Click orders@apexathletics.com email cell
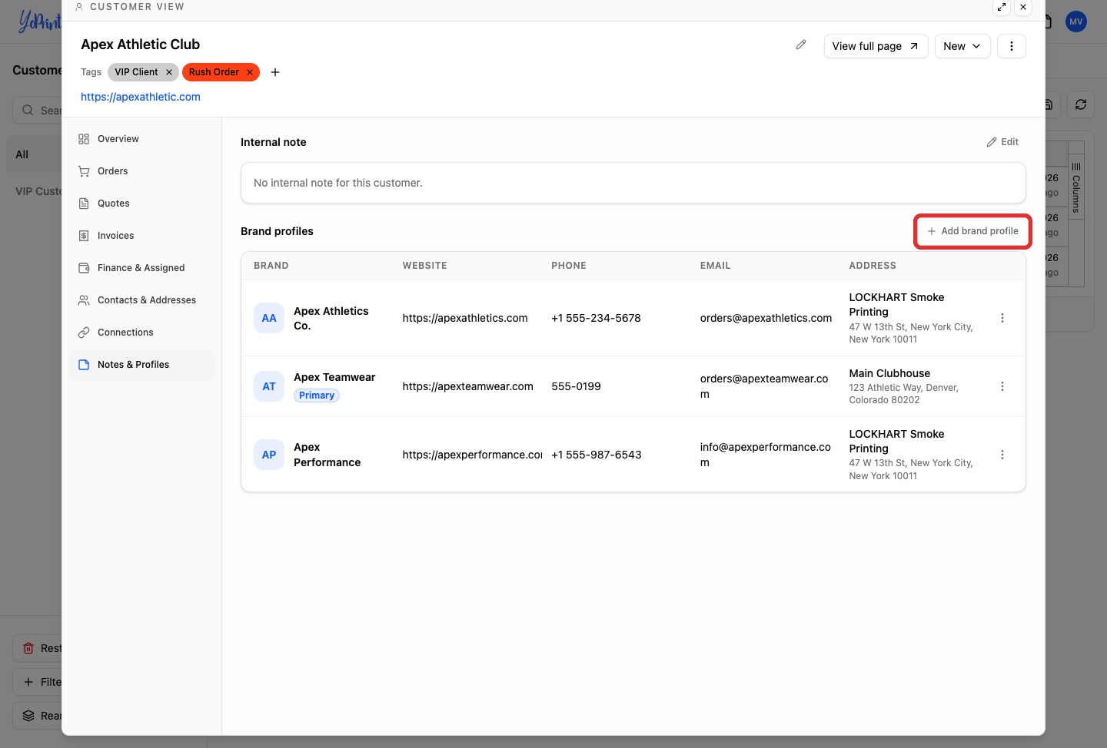 (x=766, y=318)
